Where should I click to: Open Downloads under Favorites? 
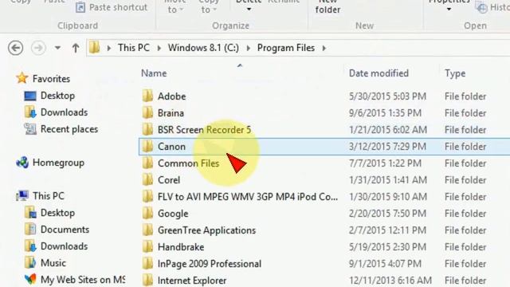(64, 112)
